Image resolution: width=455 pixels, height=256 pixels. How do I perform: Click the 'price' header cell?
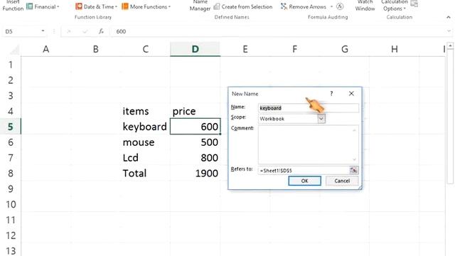click(x=196, y=111)
